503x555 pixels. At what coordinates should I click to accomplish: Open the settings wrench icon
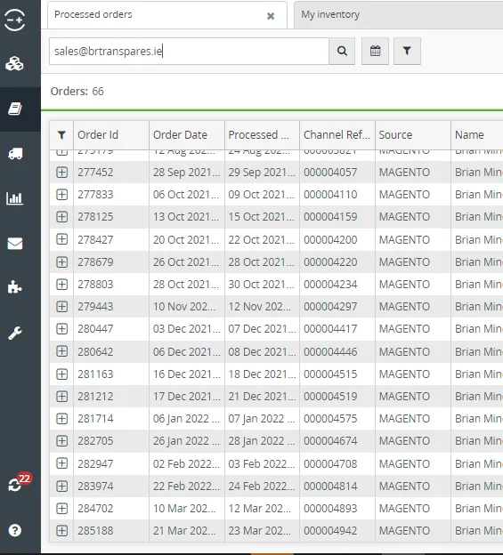[15, 333]
